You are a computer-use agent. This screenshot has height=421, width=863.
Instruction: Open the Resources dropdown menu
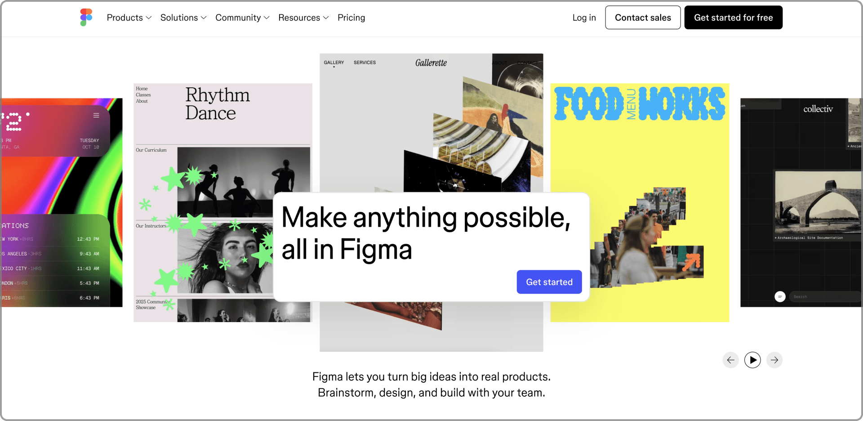coord(303,18)
